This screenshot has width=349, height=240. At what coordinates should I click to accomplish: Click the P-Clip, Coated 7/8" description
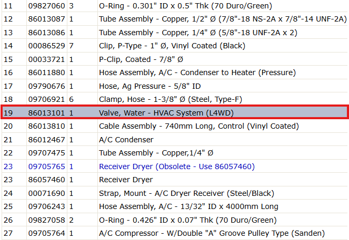click(141, 59)
